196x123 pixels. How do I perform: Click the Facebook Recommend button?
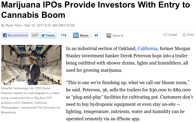15,35
